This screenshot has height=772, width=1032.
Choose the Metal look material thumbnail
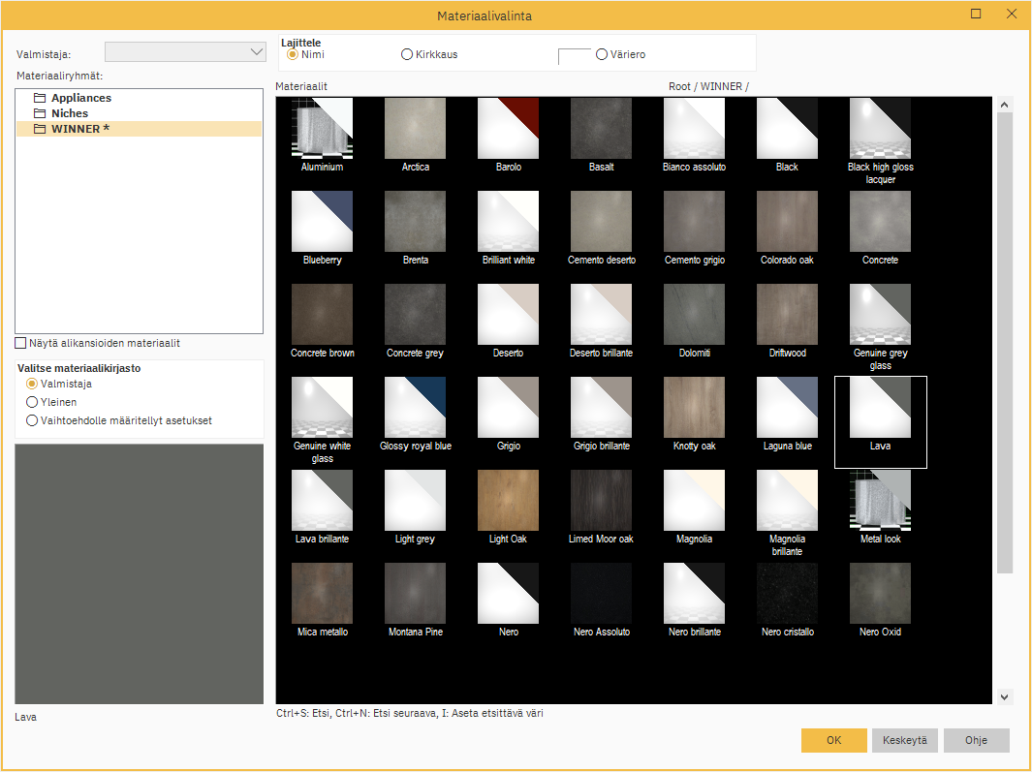click(880, 501)
